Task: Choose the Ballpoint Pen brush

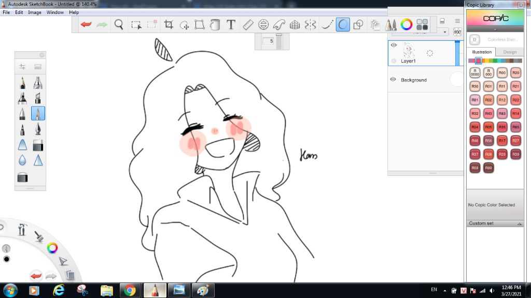Action: 22,114
